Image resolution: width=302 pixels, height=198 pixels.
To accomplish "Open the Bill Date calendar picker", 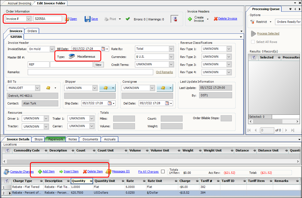I will pos(103,49).
